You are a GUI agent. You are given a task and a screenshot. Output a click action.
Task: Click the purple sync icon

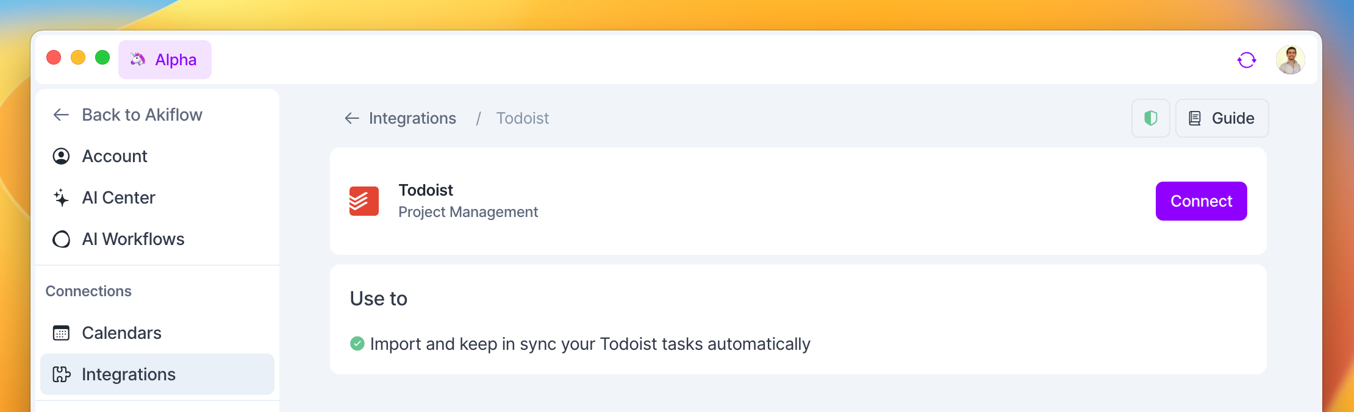(x=1247, y=60)
